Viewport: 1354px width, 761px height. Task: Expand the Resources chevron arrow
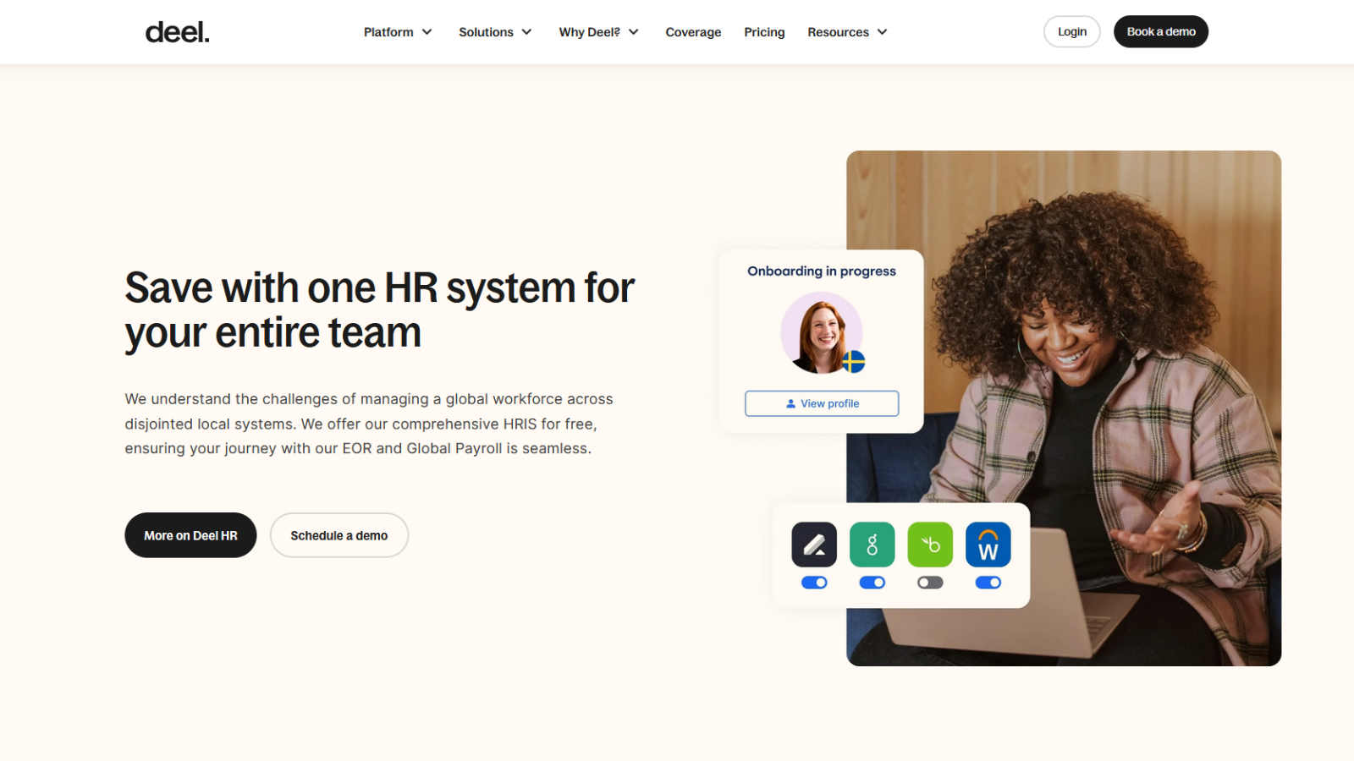tap(882, 32)
